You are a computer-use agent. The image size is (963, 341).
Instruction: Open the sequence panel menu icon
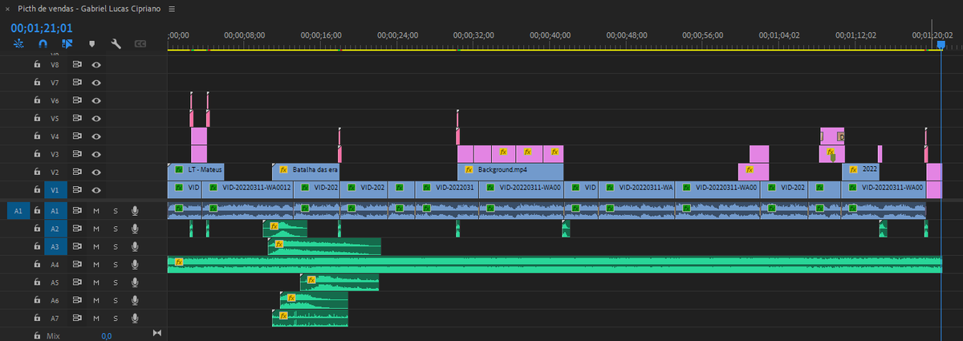tap(172, 8)
